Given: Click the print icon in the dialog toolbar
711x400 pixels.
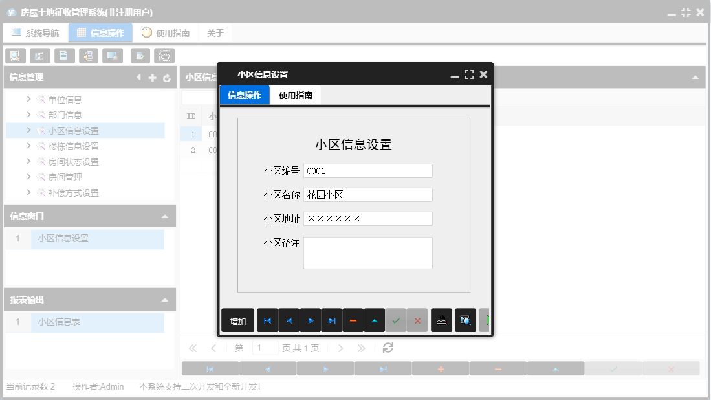Looking at the screenshot, I should [441, 320].
